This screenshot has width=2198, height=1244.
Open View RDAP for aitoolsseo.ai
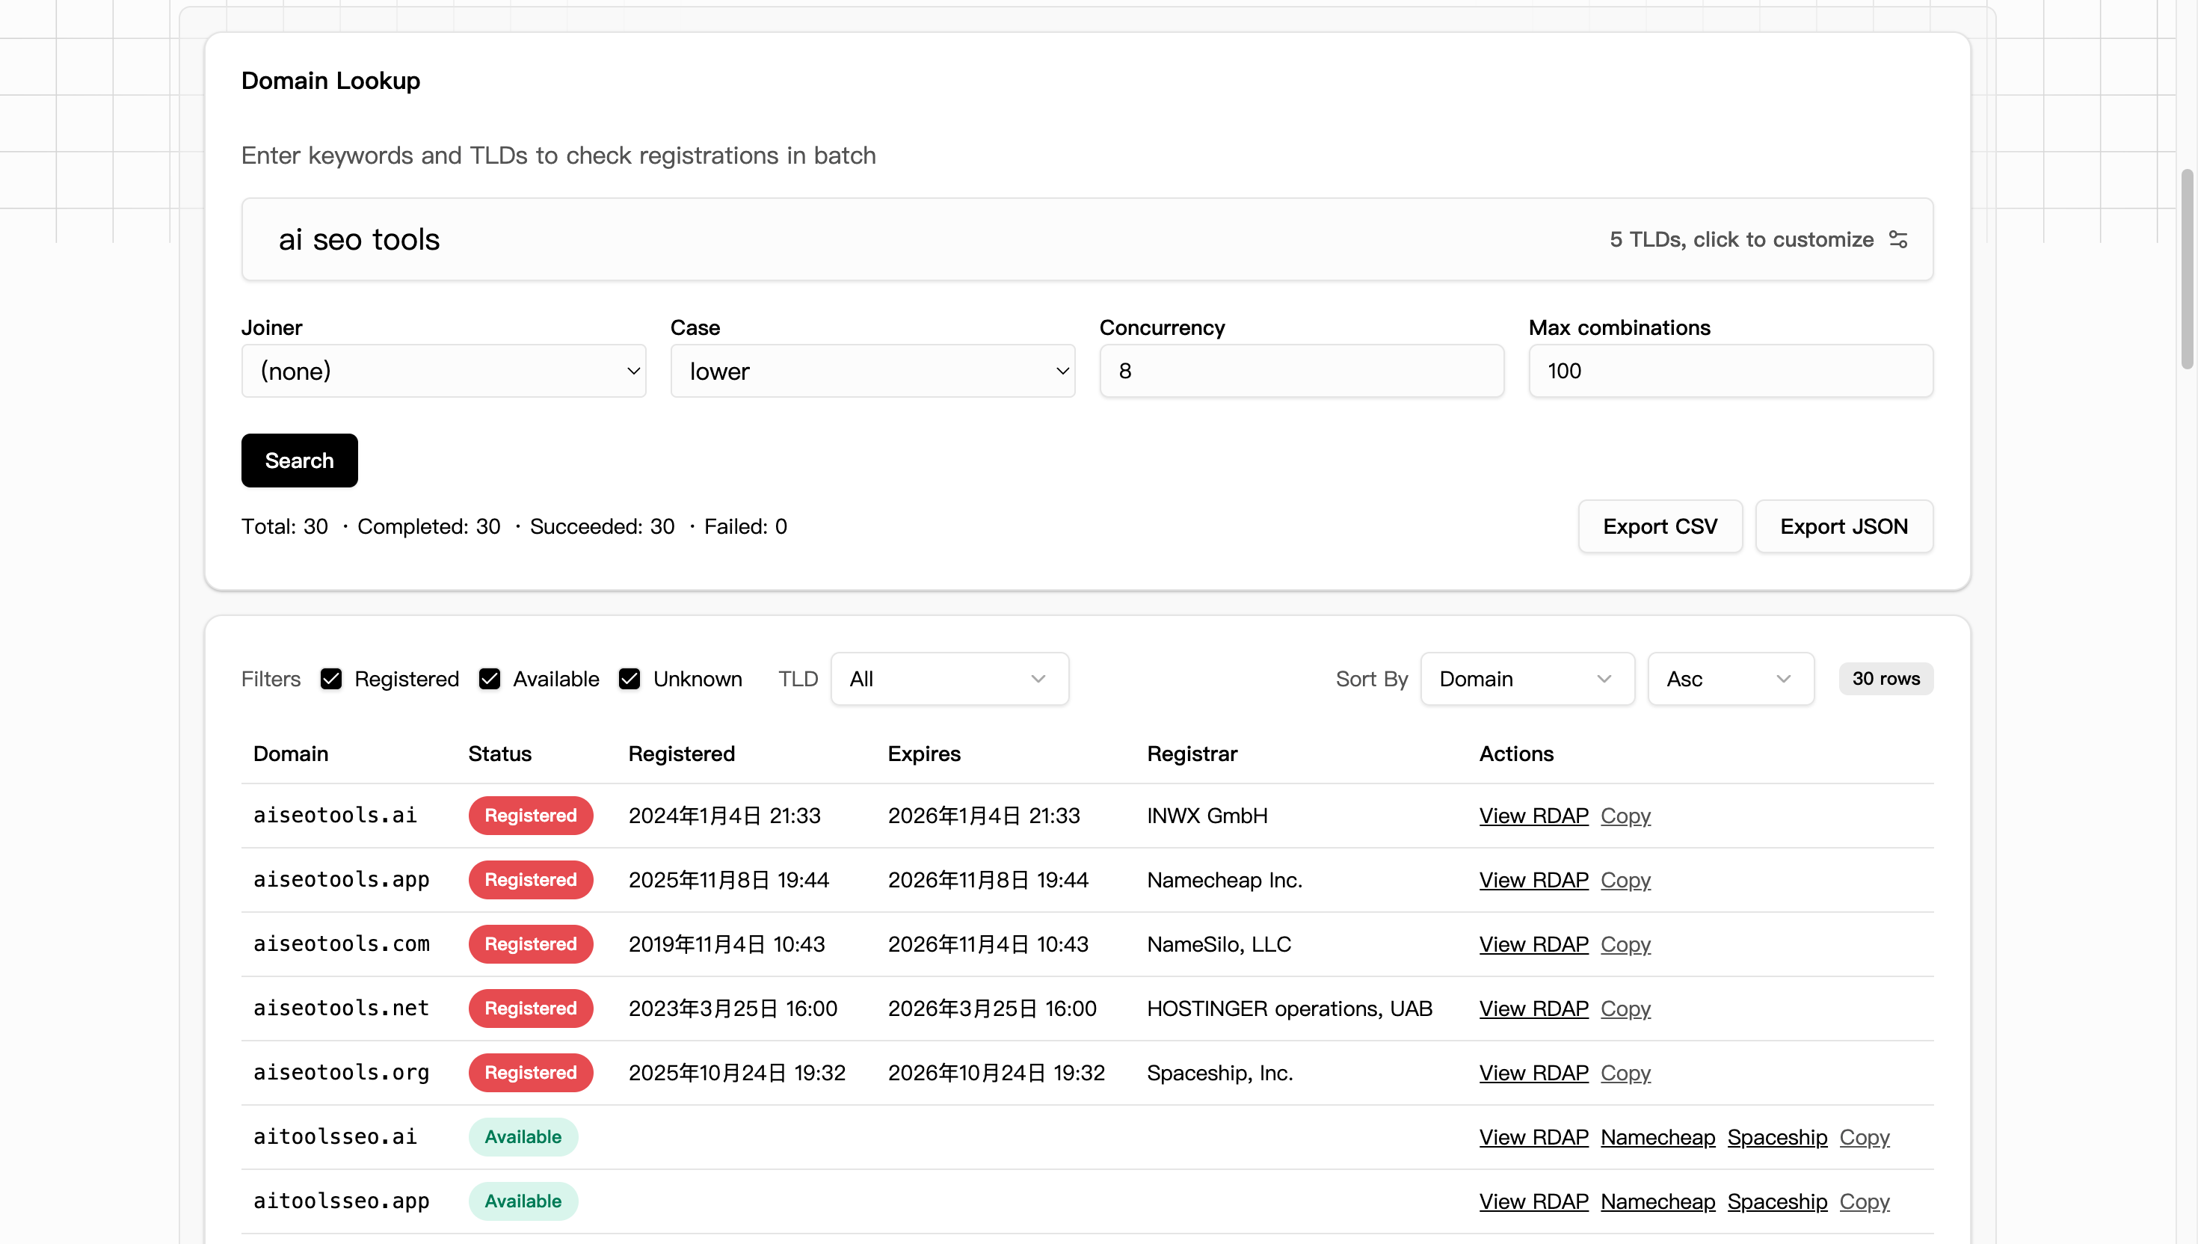click(x=1533, y=1137)
